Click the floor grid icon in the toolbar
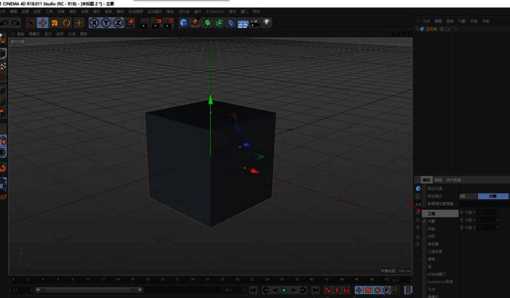 click(243, 24)
